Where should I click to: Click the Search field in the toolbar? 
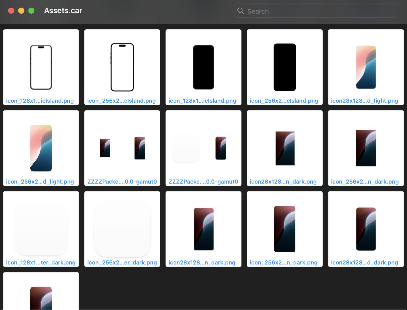(x=316, y=11)
